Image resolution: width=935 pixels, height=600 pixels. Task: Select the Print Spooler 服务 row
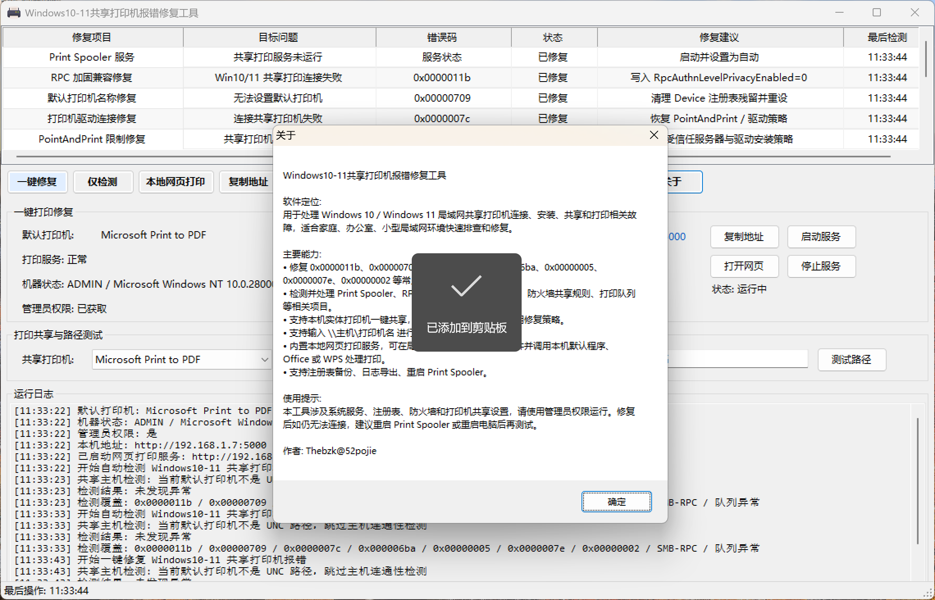pos(461,57)
